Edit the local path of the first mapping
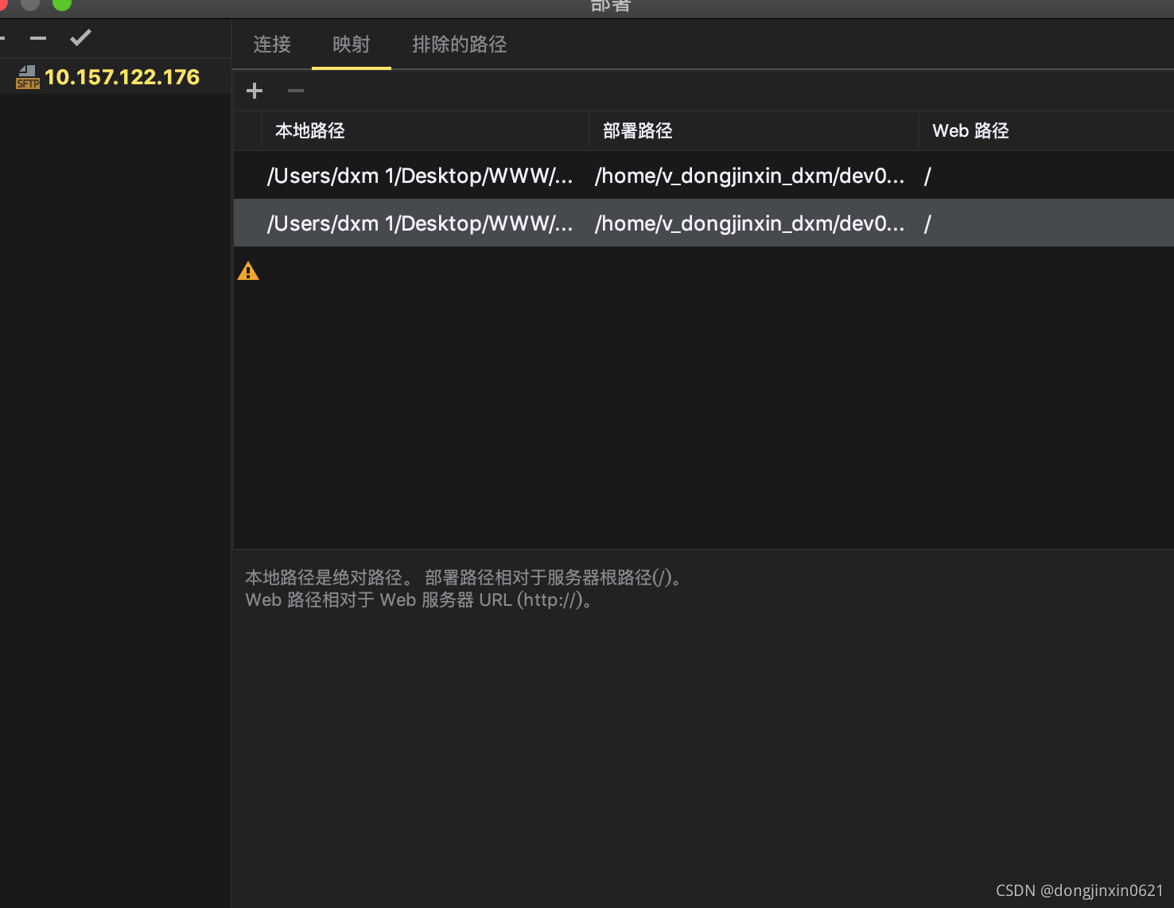Screen dimensions: 1174x908 click(x=420, y=175)
